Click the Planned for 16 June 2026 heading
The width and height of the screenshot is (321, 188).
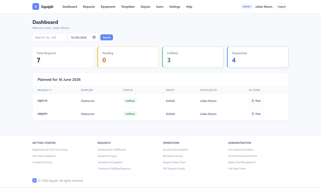(59, 80)
